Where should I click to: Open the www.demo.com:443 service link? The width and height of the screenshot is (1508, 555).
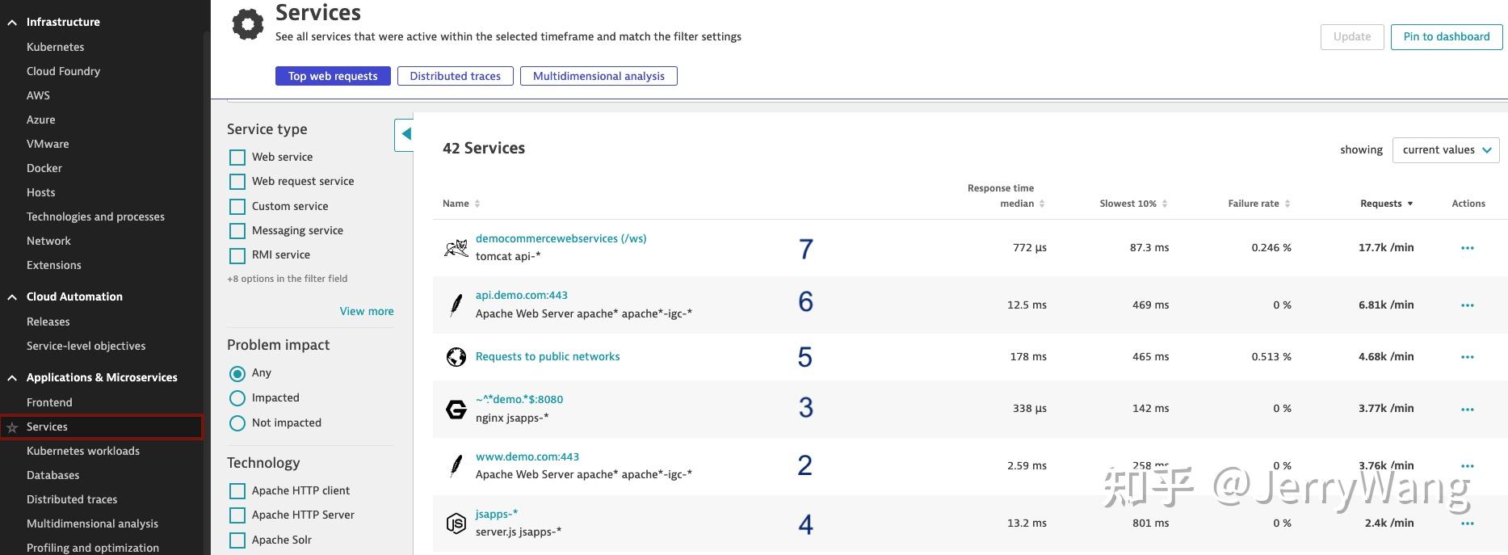[527, 456]
